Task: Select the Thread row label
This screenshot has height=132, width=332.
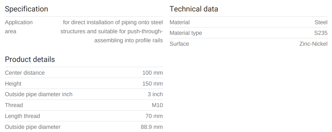Action: pyautogui.click(x=14, y=105)
